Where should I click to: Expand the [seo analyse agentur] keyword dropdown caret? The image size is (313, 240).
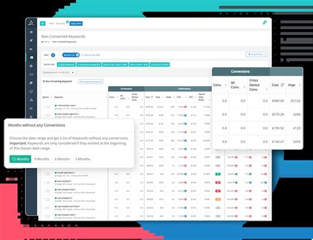(79, 114)
